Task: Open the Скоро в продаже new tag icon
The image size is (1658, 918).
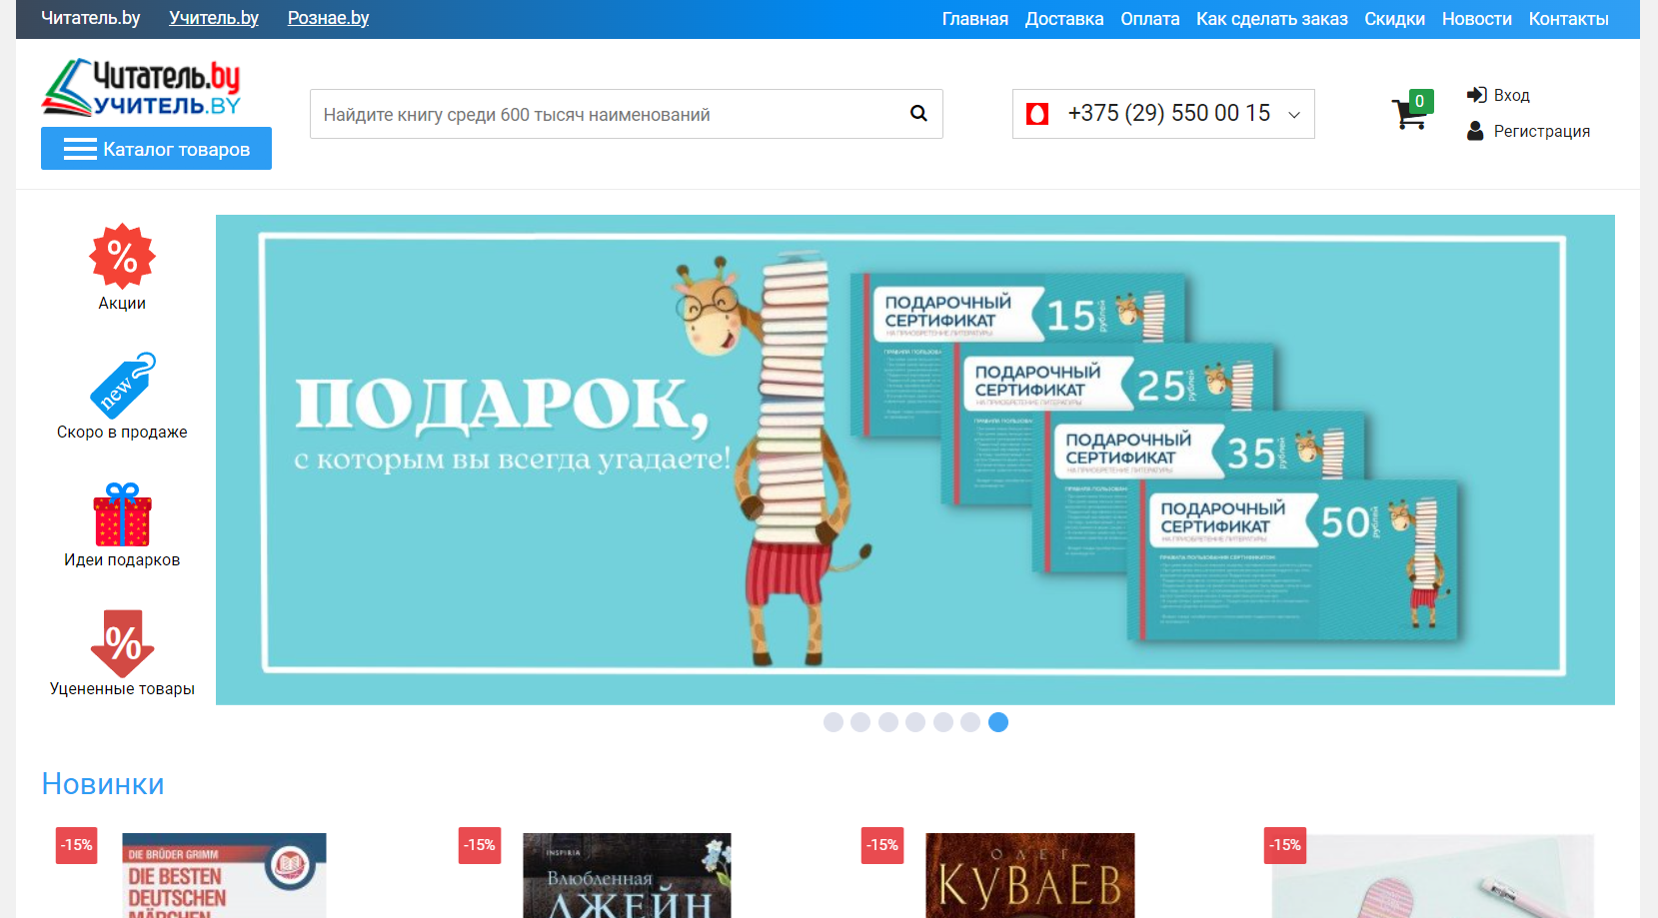Action: 122,384
